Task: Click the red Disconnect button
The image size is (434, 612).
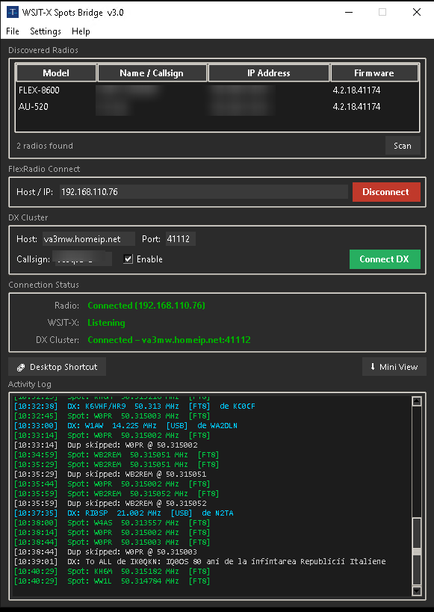Action: (x=386, y=192)
